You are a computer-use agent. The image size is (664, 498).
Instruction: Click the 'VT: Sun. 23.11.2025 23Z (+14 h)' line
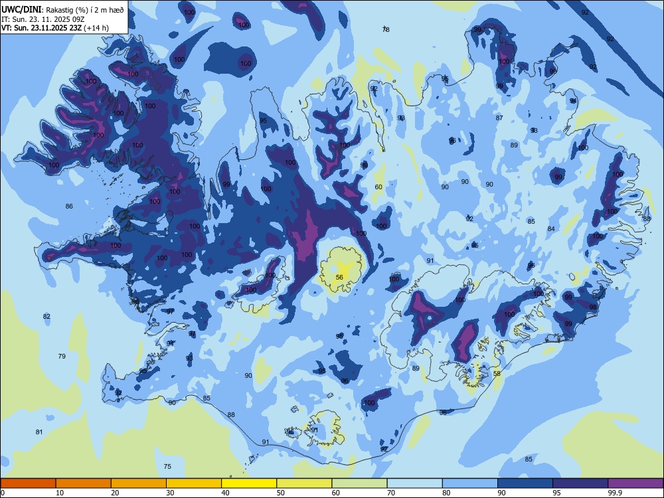55,28
